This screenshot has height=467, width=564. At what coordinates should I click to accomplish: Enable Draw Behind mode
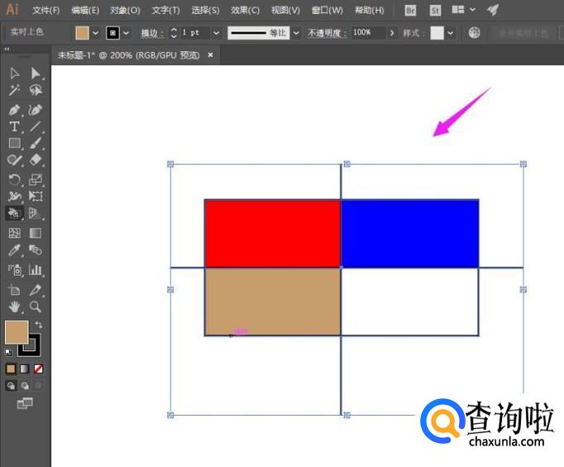pyautogui.click(x=25, y=386)
